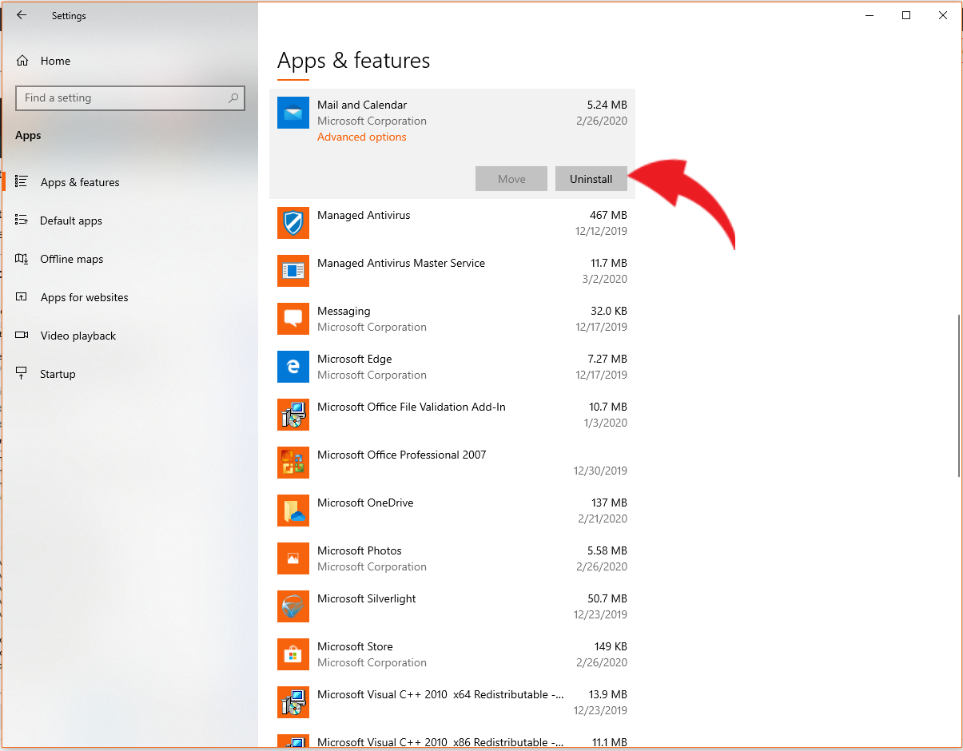Click the Managed Antivirus shield icon
The image size is (963, 751).
pos(292,223)
